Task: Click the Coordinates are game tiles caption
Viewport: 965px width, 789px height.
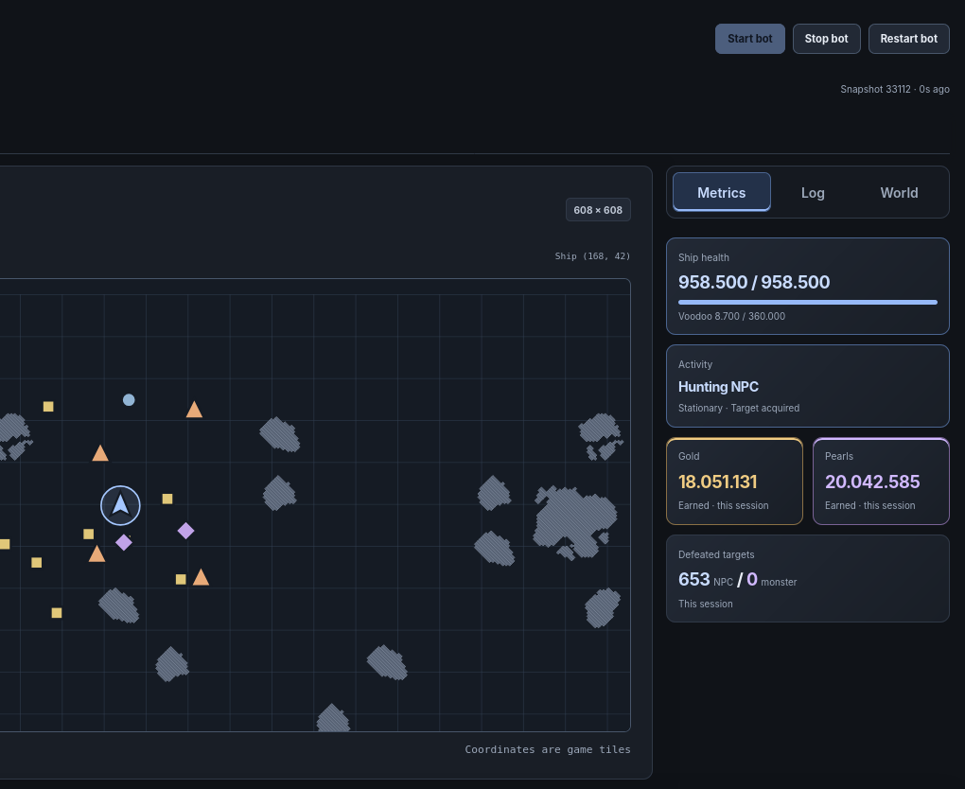Action: coord(548,749)
